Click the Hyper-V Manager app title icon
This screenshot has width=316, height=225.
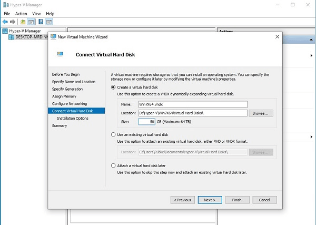tap(6, 5)
